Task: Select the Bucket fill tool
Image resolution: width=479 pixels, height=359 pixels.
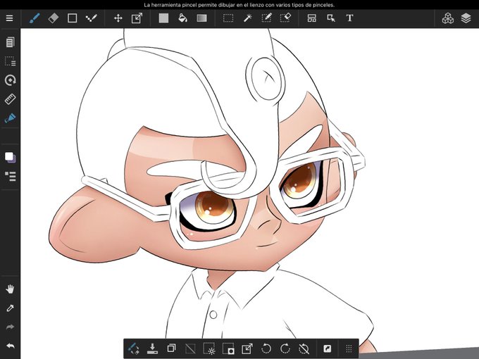Action: coord(182,18)
